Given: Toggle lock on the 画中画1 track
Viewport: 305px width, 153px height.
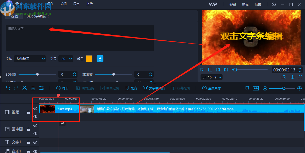Looking at the screenshot, I should tap(28, 129).
